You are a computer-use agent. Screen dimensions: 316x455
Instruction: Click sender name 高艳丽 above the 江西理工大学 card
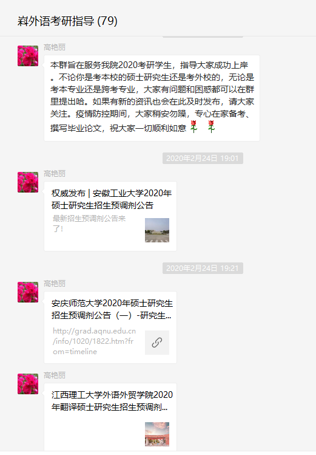pyautogui.click(x=55, y=375)
